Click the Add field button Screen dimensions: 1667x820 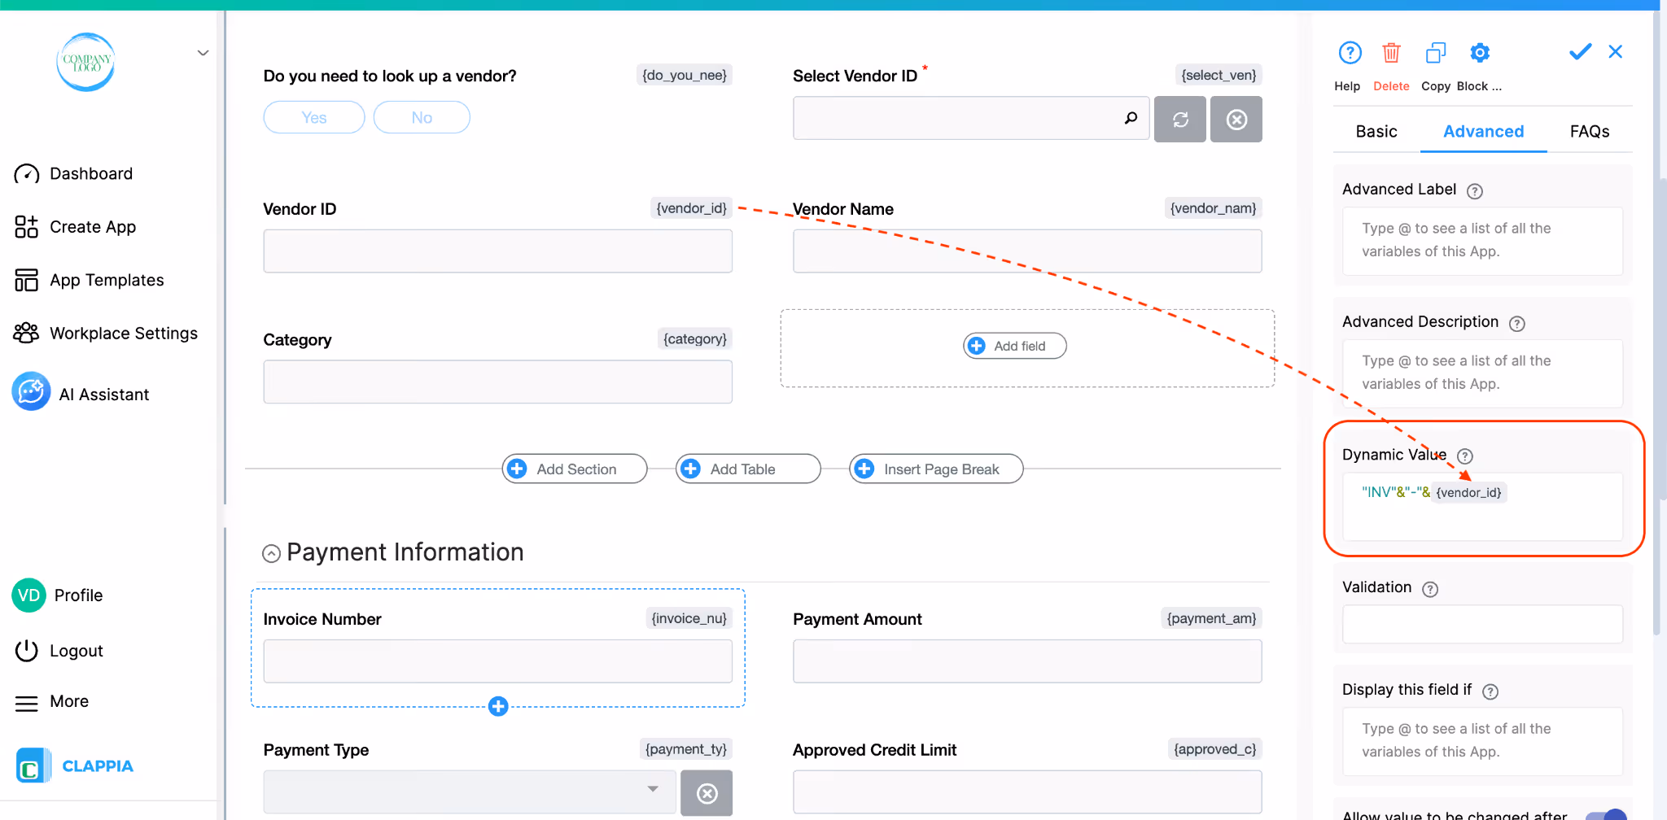point(1014,346)
